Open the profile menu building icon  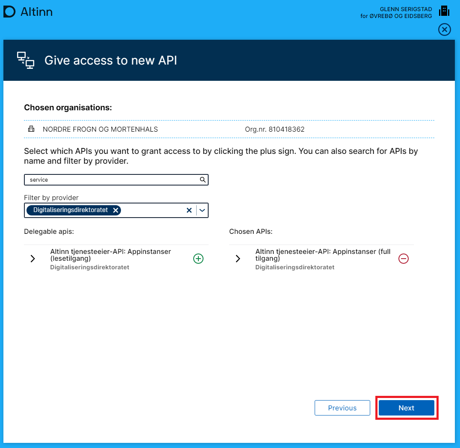pos(444,11)
